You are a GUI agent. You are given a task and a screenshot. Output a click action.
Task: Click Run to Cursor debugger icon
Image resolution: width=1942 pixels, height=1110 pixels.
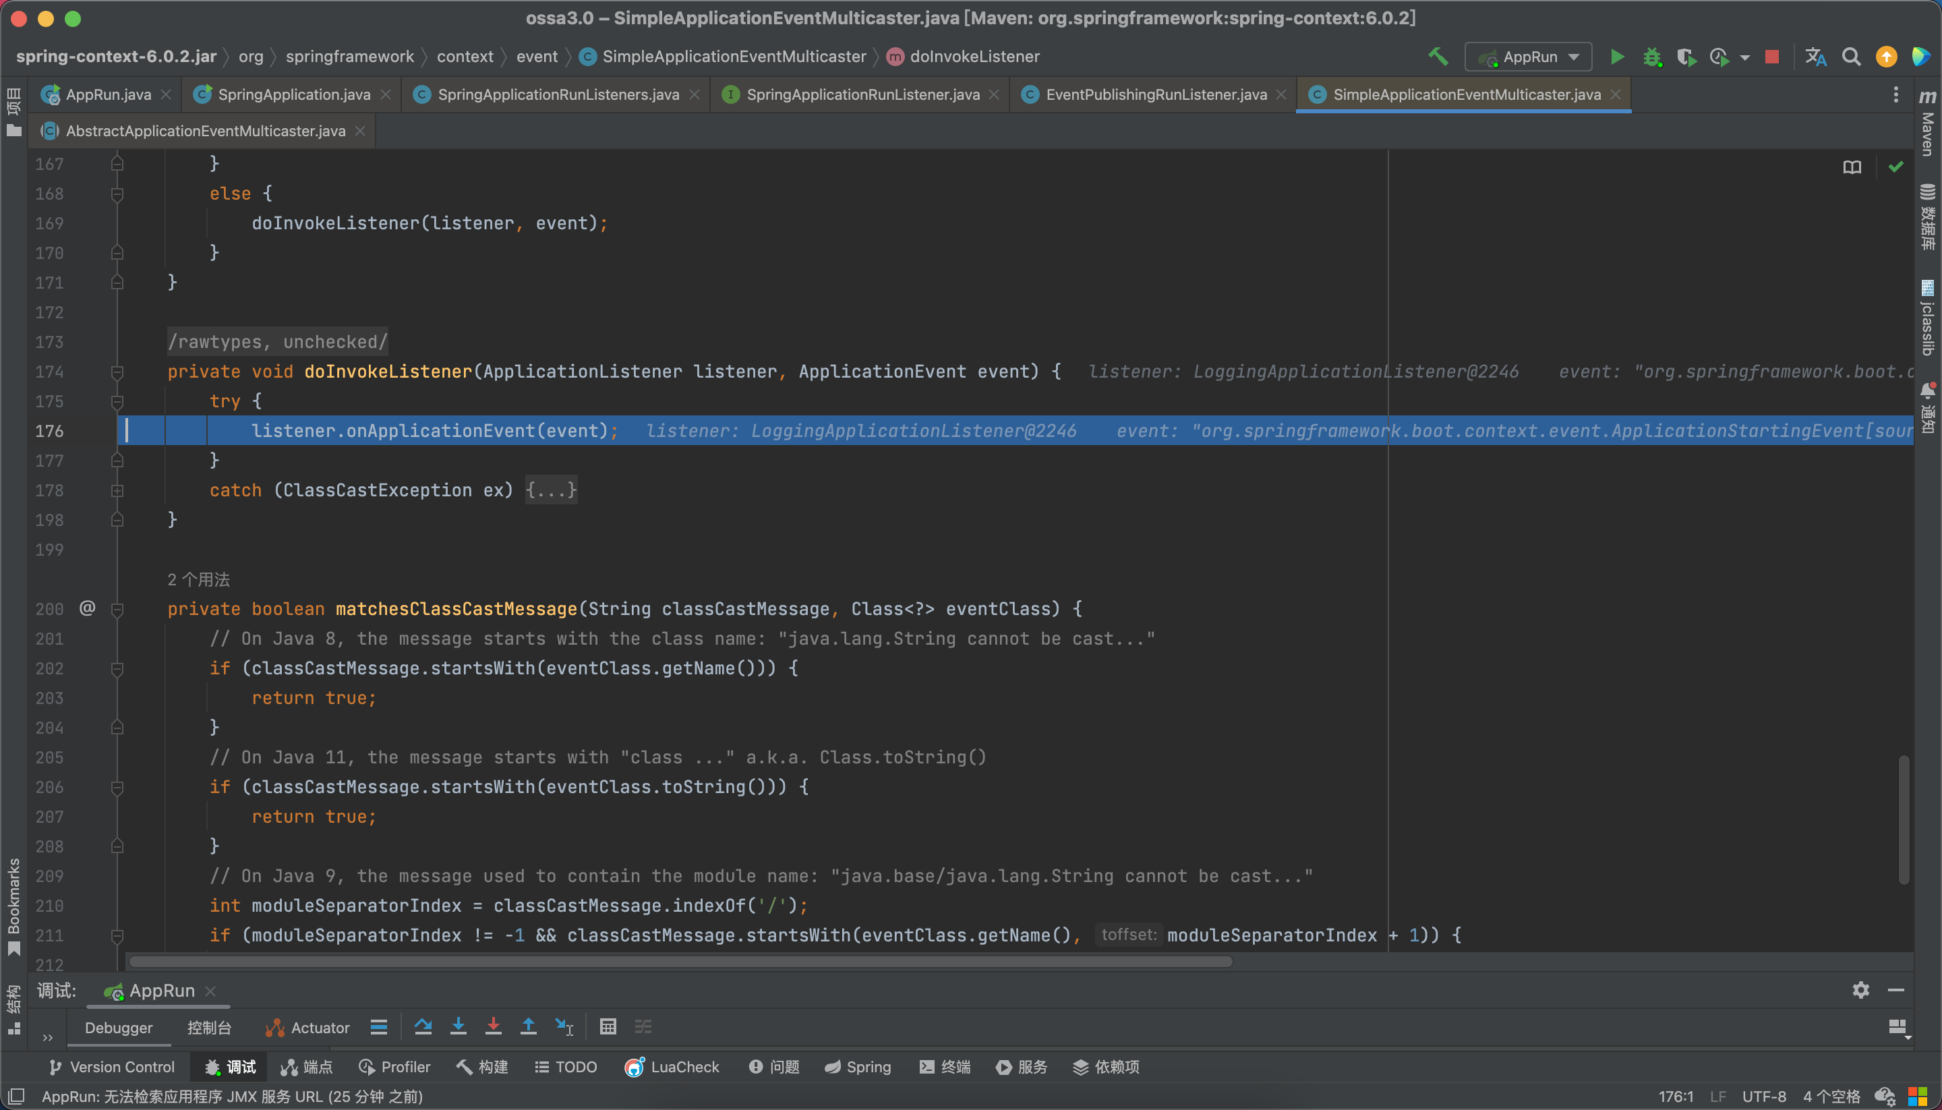pyautogui.click(x=564, y=1027)
